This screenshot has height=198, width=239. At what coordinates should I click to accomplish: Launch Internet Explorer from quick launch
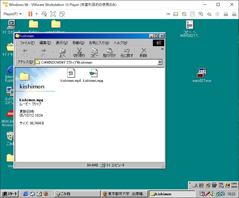pyautogui.click(x=26, y=194)
